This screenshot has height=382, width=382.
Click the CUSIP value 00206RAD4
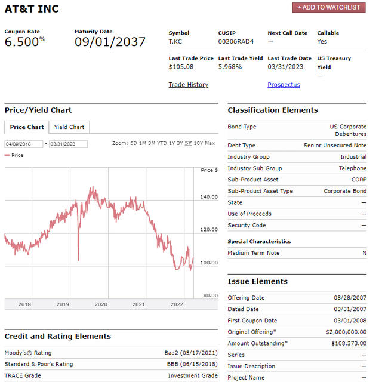click(x=236, y=42)
